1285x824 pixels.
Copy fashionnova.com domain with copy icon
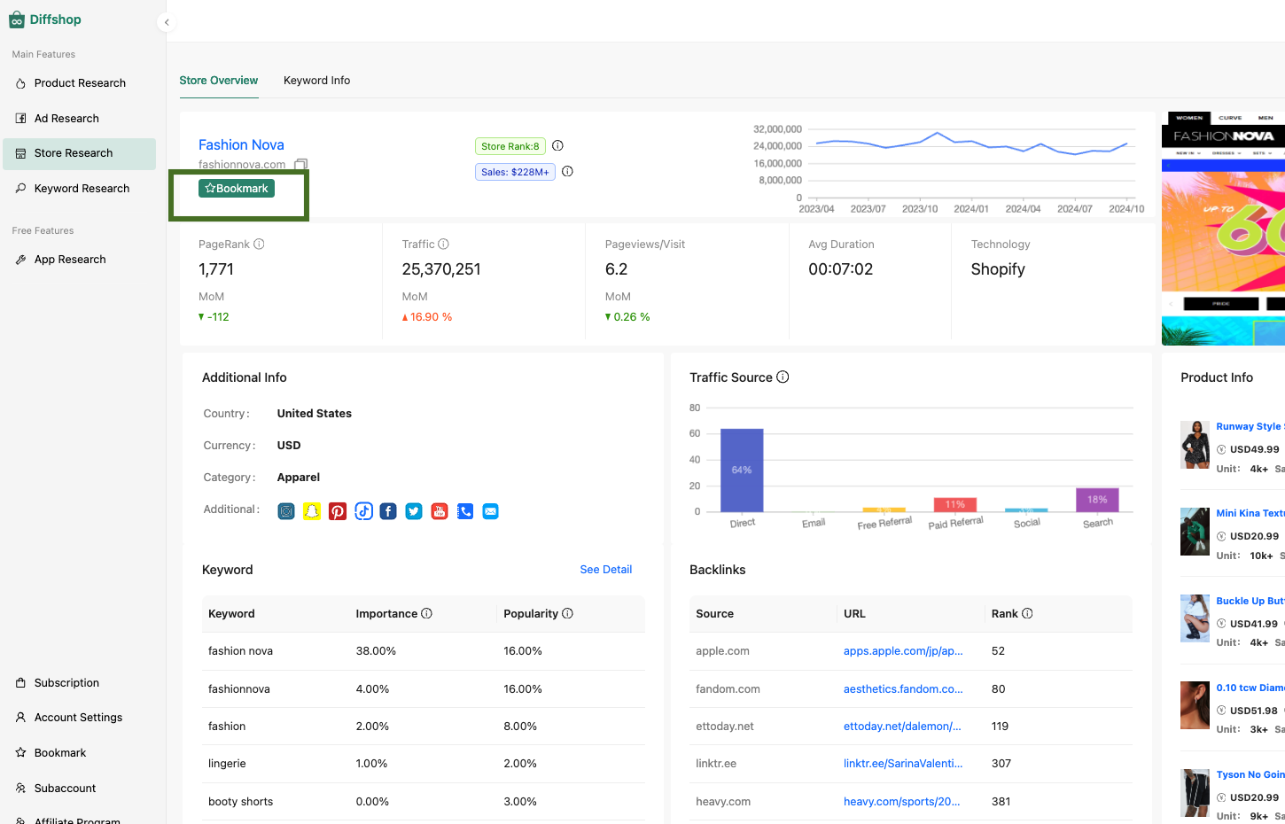coord(301,165)
